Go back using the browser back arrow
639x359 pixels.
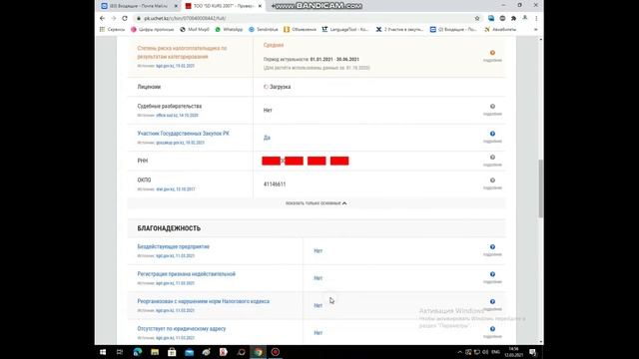[102, 18]
